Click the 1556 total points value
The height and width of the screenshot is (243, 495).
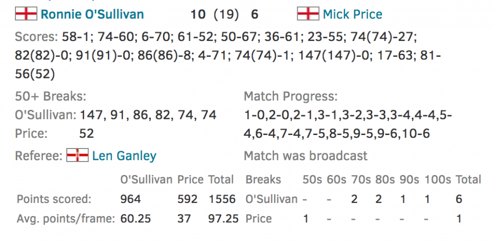[x=222, y=199]
